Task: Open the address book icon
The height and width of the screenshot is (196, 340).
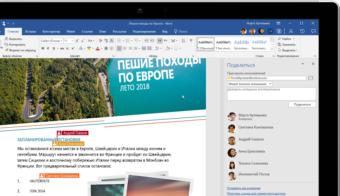Action: coord(311,78)
